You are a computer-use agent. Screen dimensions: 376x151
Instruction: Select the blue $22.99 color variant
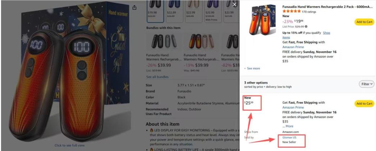pyautogui.click(x=174, y=11)
